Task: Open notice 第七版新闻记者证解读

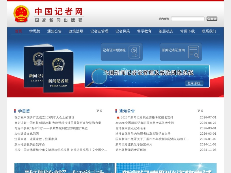Action: click(x=131, y=150)
